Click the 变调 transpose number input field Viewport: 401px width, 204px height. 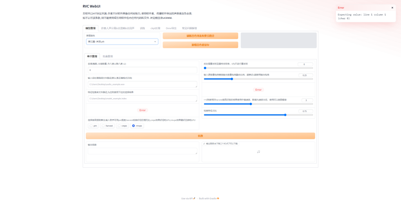point(142,70)
